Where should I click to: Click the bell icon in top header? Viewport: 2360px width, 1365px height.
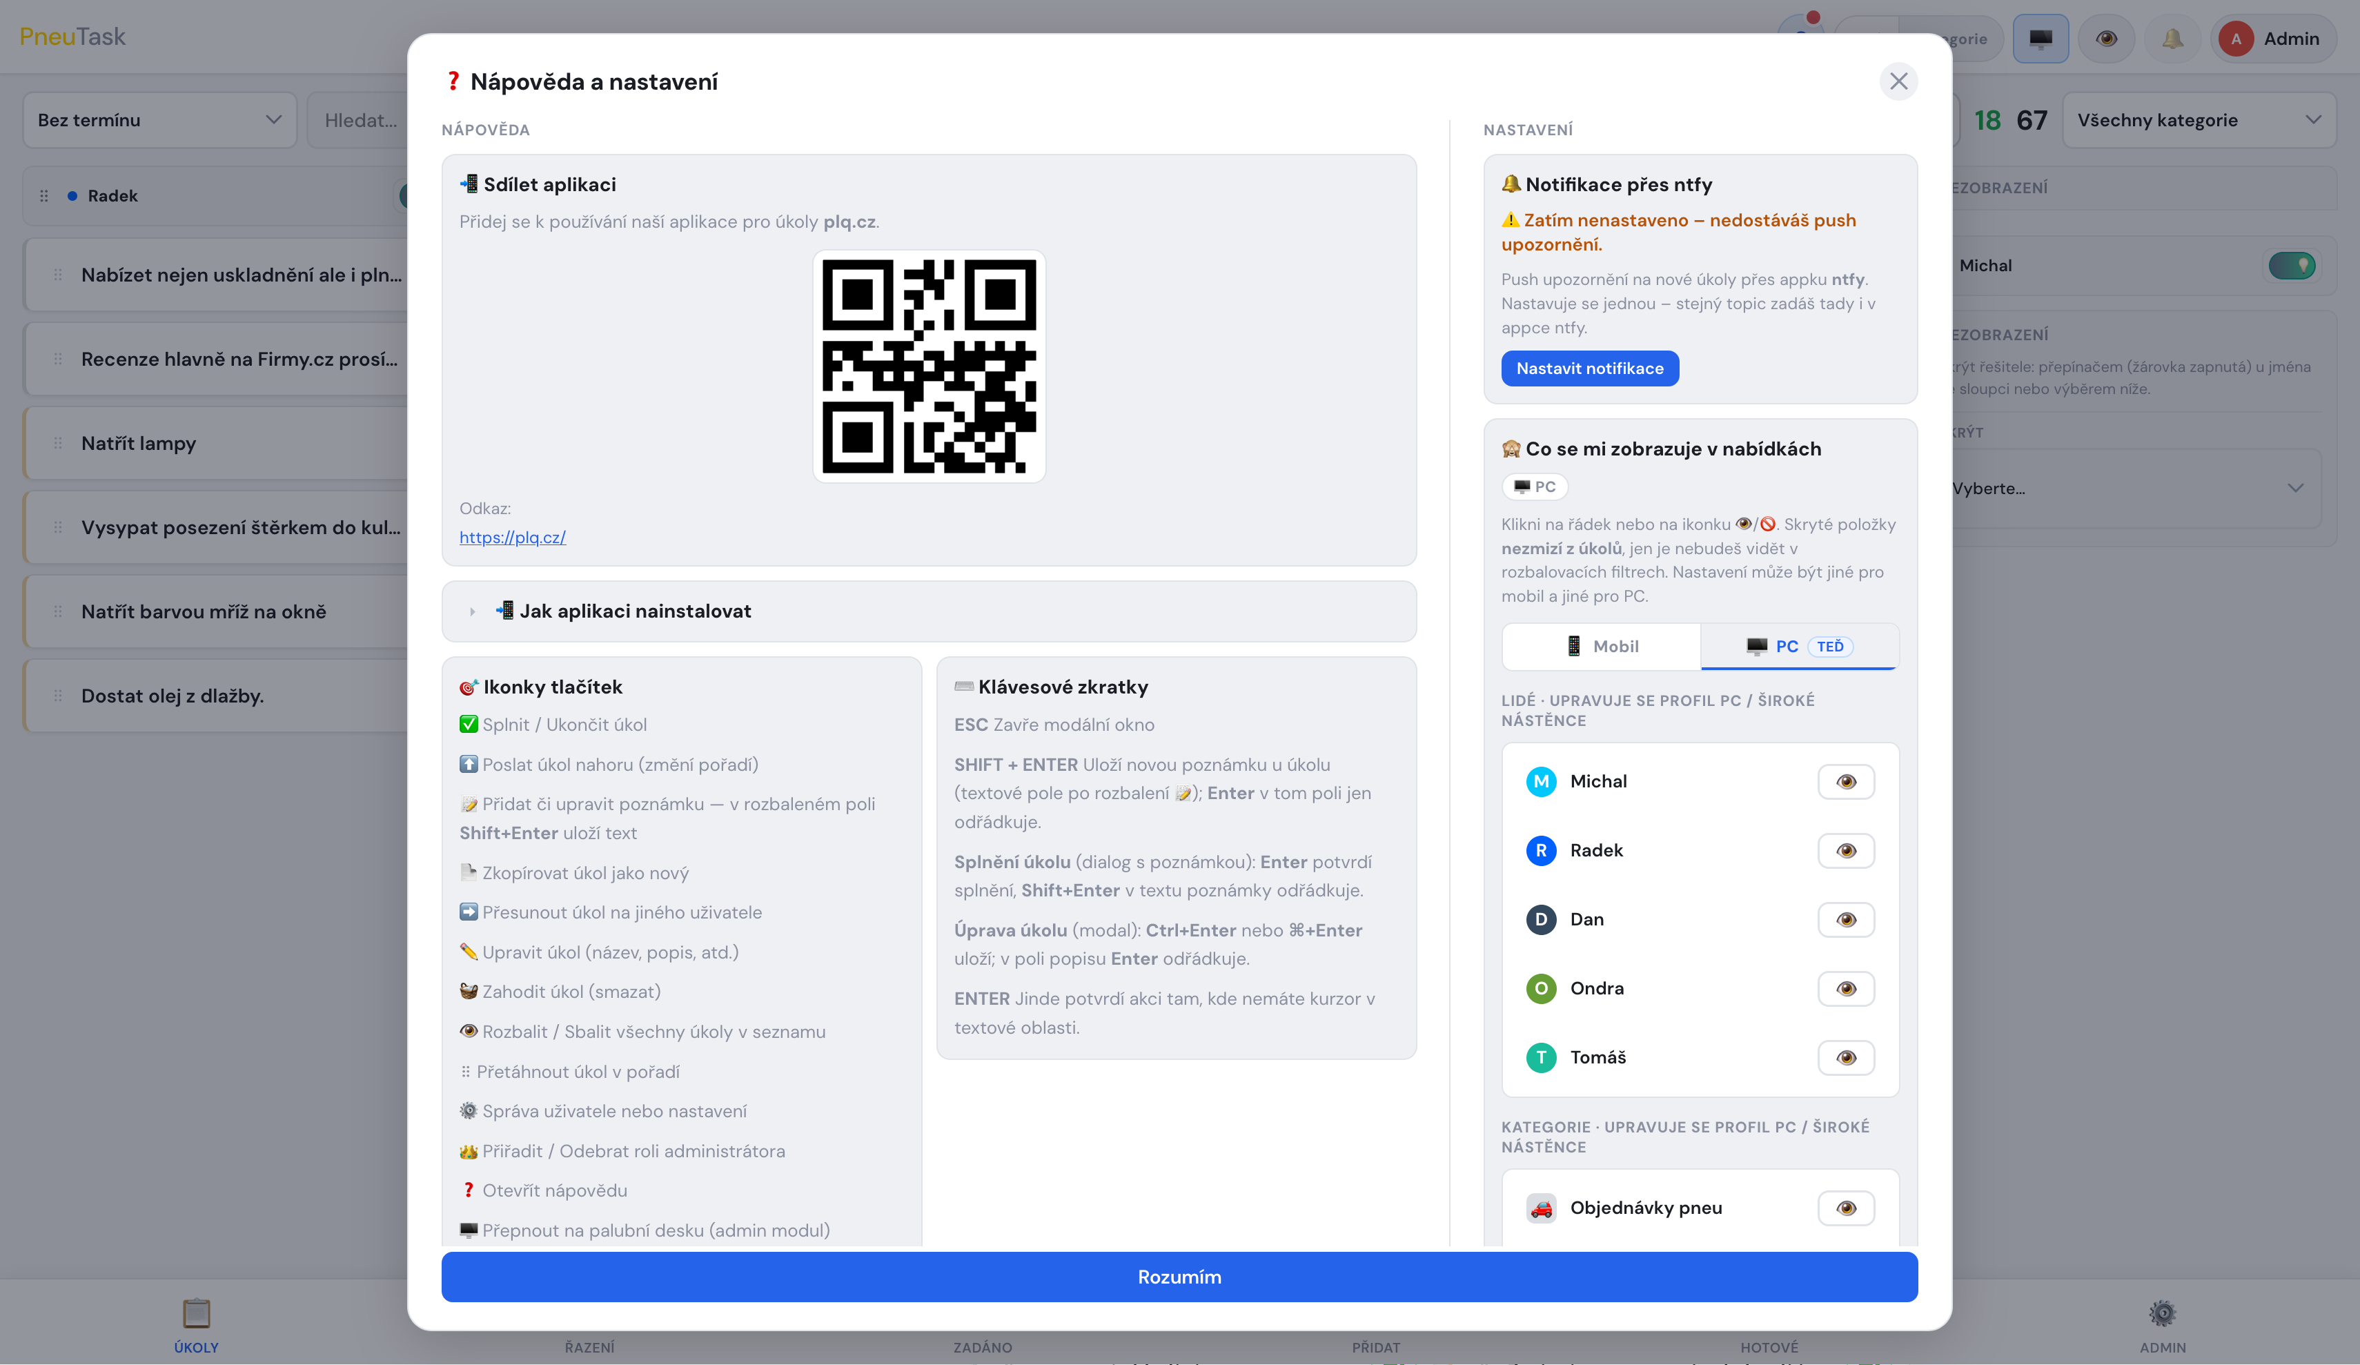(x=2172, y=39)
